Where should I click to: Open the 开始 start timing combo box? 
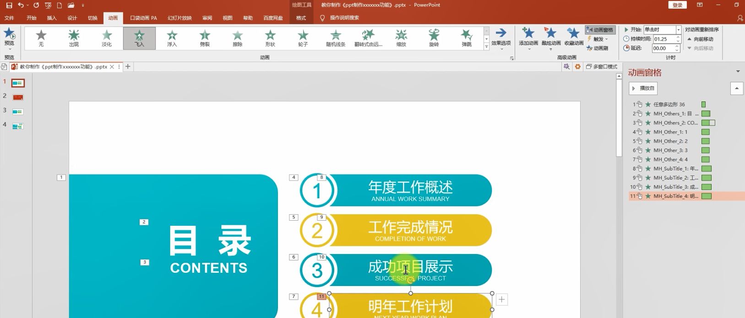tap(662, 30)
